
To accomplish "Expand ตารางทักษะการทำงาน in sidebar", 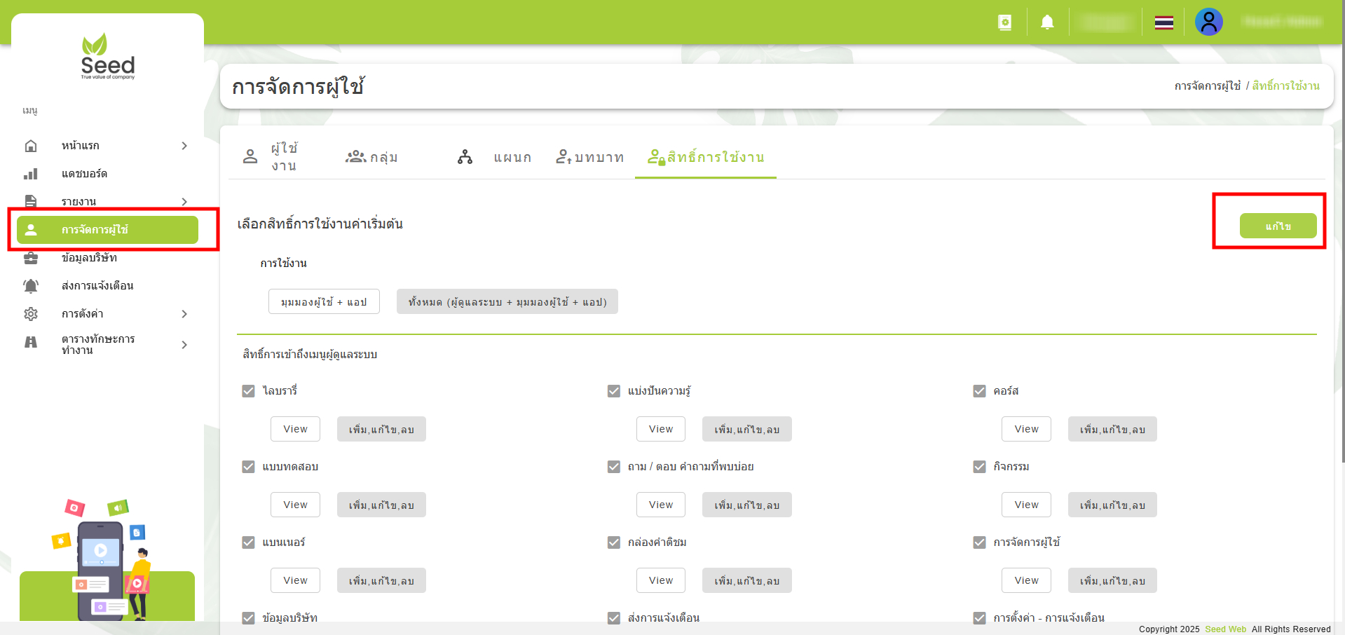I will (184, 344).
